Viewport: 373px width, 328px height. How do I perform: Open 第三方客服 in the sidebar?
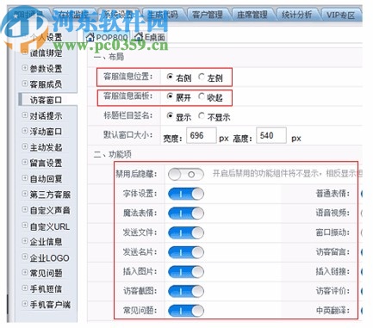click(50, 195)
